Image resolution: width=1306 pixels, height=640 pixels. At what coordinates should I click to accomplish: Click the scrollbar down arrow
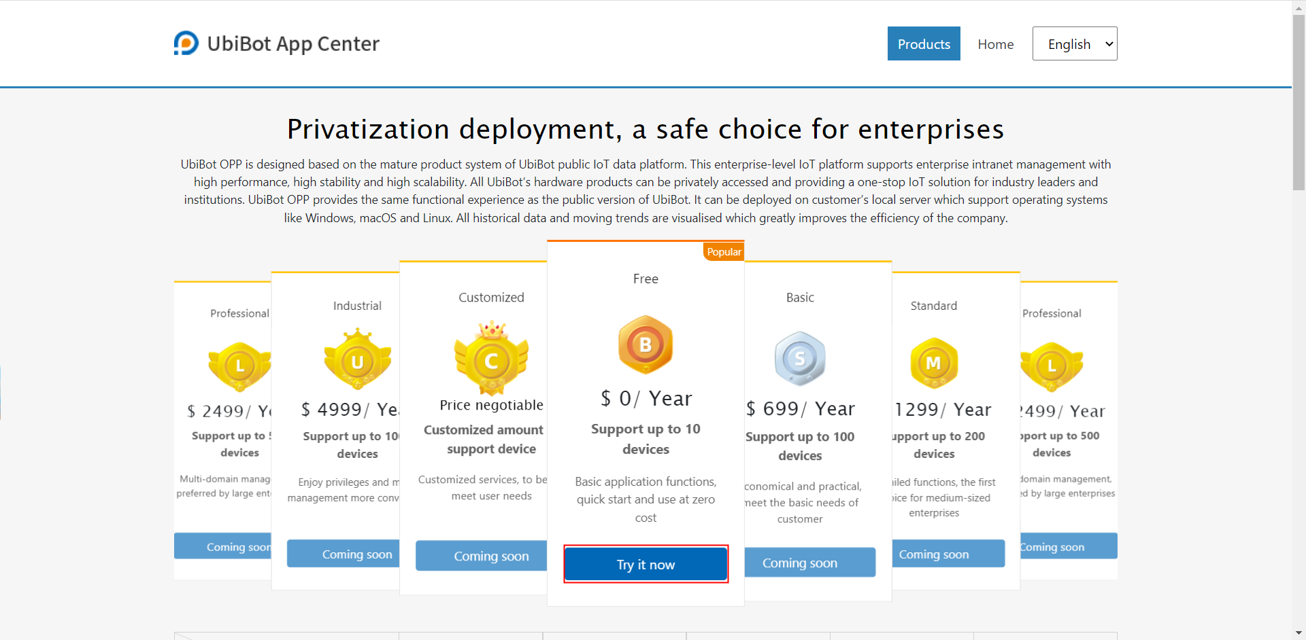click(1299, 633)
